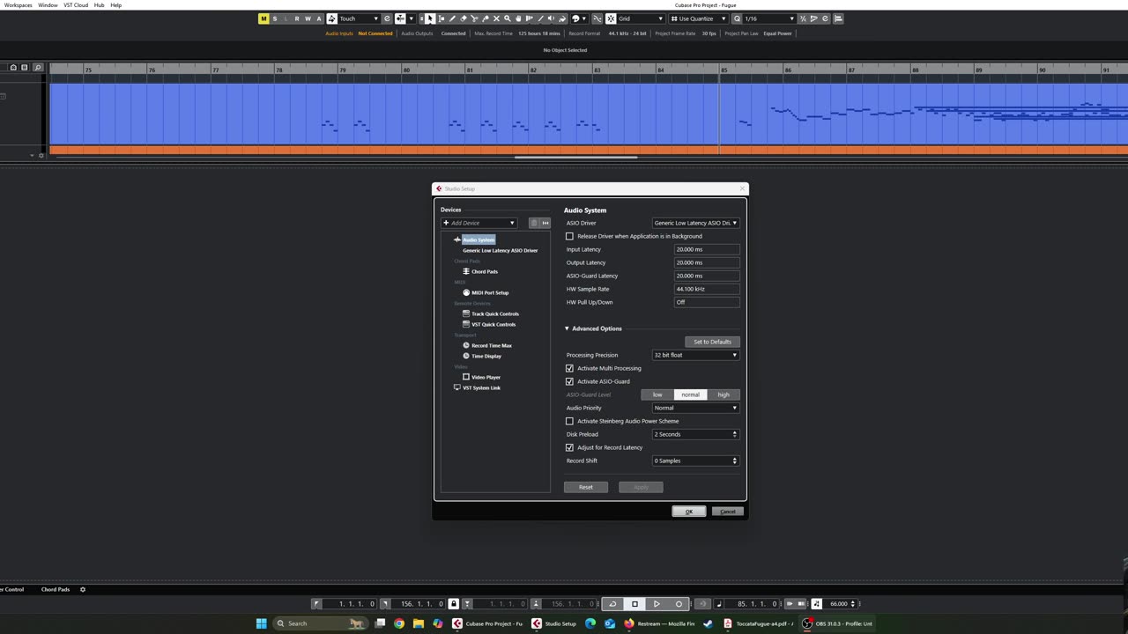Click the Snap type icon beside Grid
The image size is (1128, 634).
point(611,18)
